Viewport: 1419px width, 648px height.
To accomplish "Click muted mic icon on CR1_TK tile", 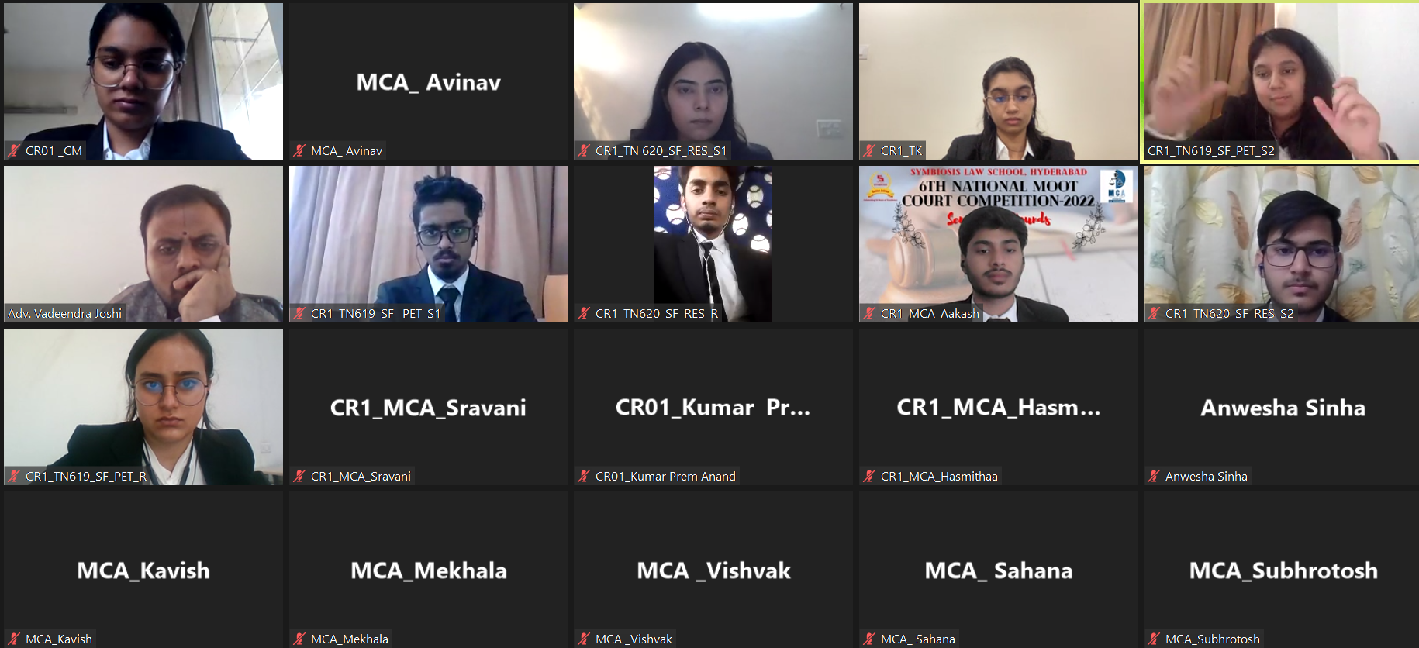I will pos(869,150).
